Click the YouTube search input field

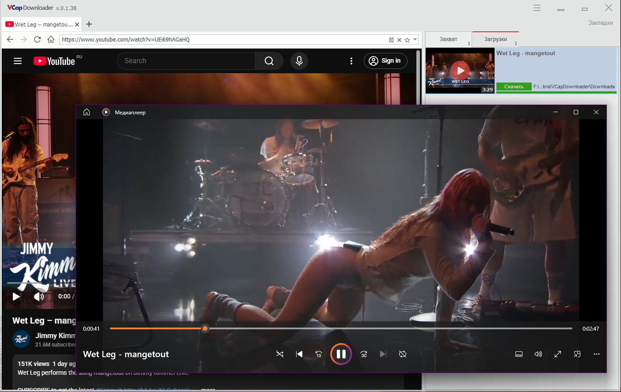click(x=186, y=61)
